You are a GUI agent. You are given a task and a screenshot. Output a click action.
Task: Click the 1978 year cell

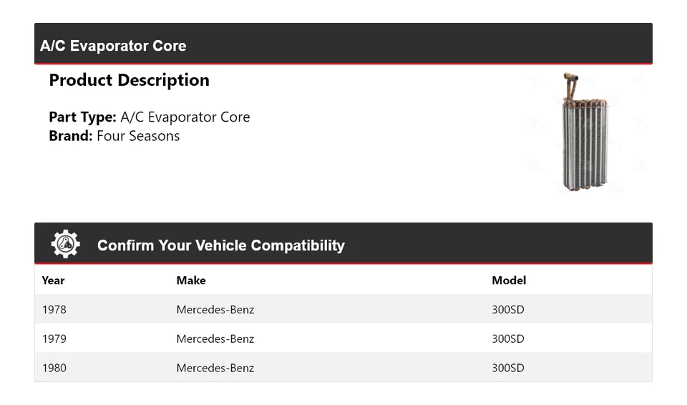(54, 310)
